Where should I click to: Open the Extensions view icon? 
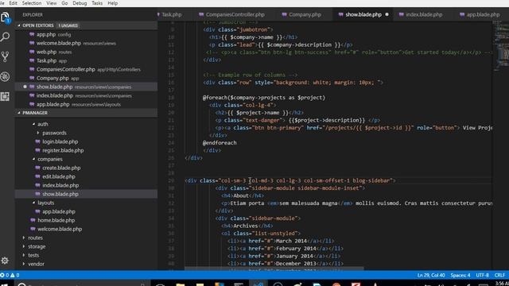pyautogui.click(x=6, y=96)
